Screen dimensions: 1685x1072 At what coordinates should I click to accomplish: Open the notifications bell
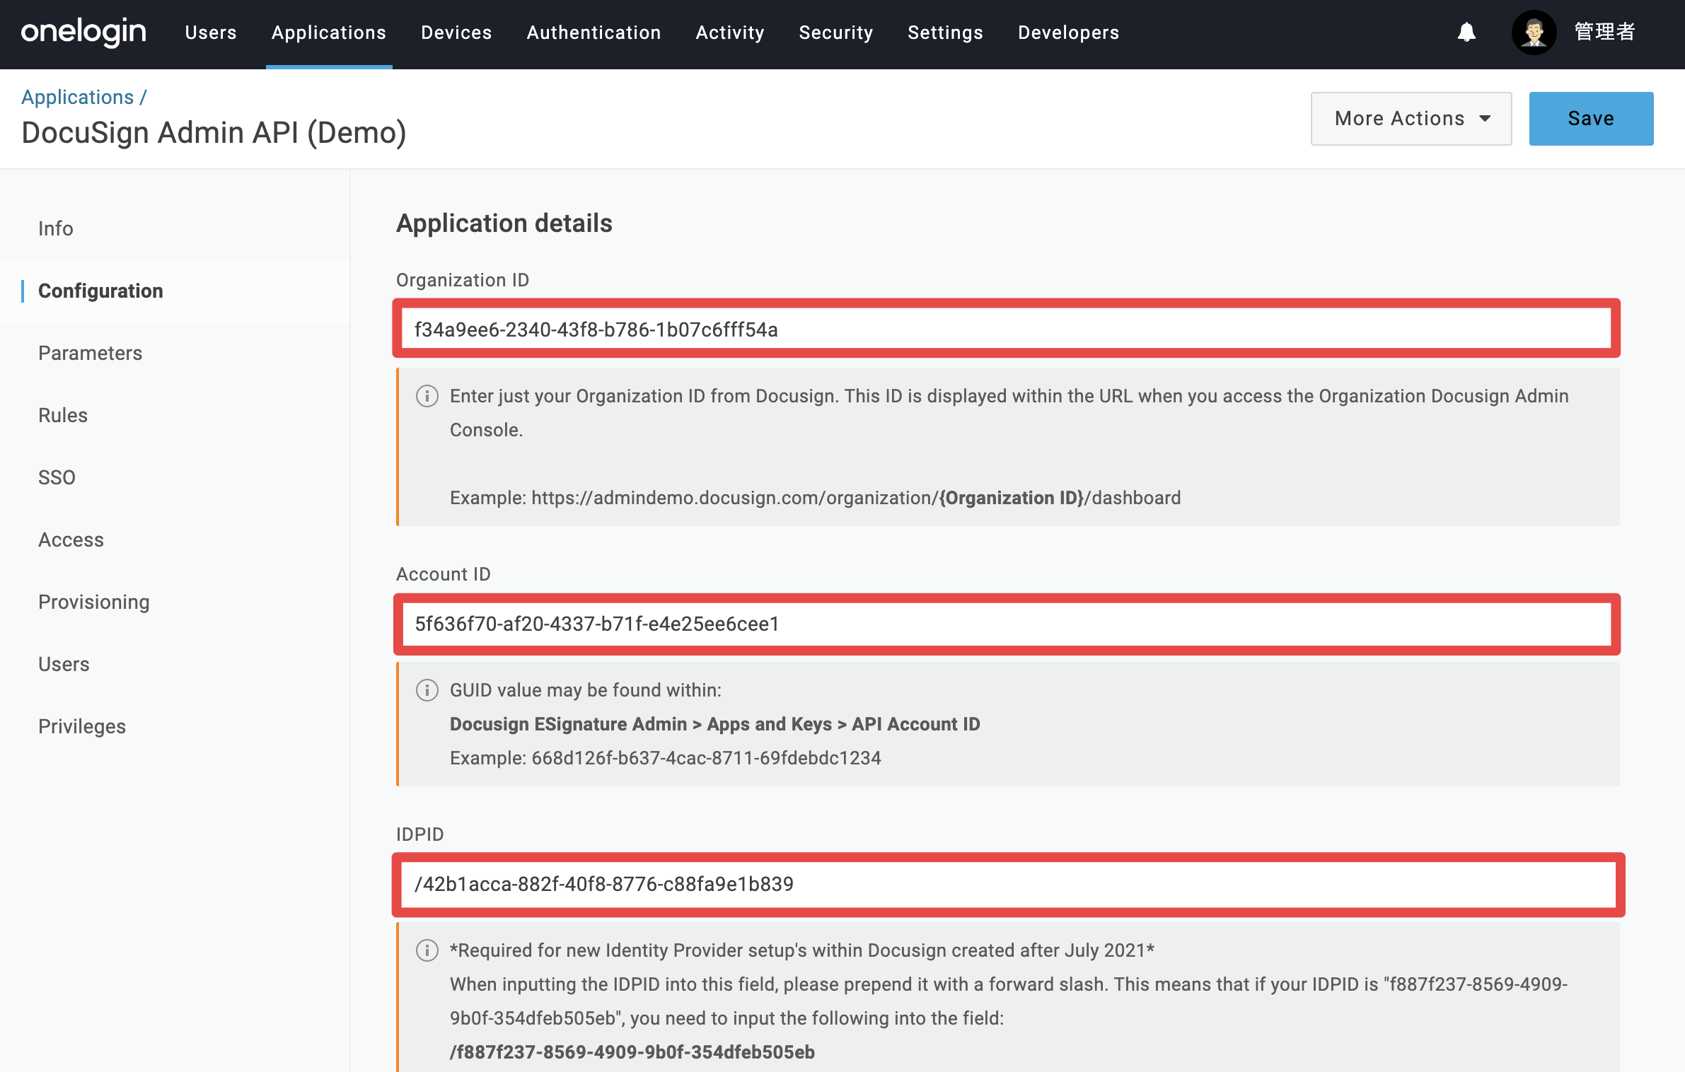(x=1466, y=32)
